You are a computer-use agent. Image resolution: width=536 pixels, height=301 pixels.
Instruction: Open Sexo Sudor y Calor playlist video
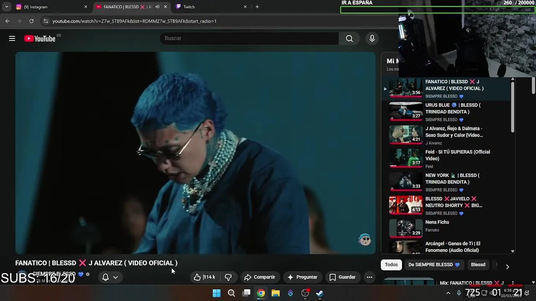coord(446,135)
